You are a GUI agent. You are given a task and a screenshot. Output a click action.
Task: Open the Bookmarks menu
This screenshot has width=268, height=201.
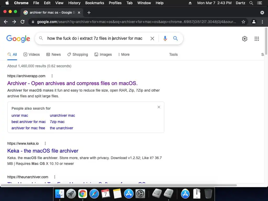[95, 3]
